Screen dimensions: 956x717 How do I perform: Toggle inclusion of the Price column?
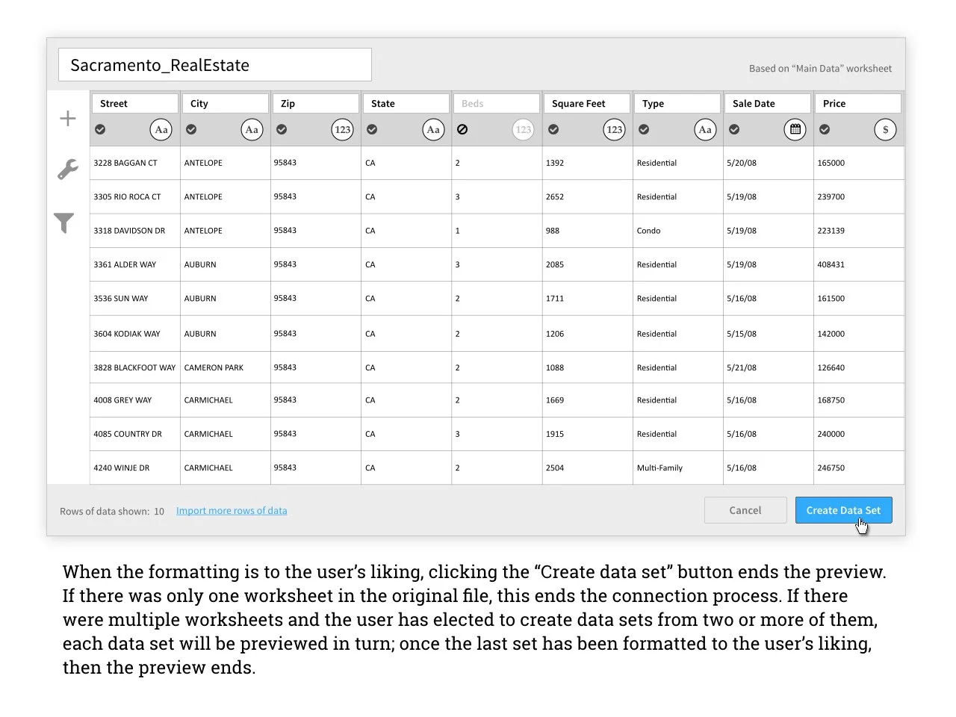(825, 130)
